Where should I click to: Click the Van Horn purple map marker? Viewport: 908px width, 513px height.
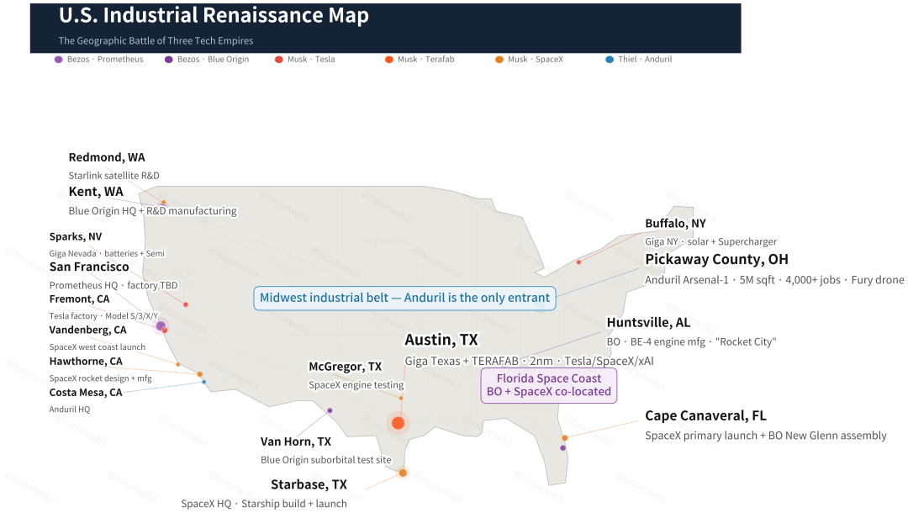[x=330, y=410]
